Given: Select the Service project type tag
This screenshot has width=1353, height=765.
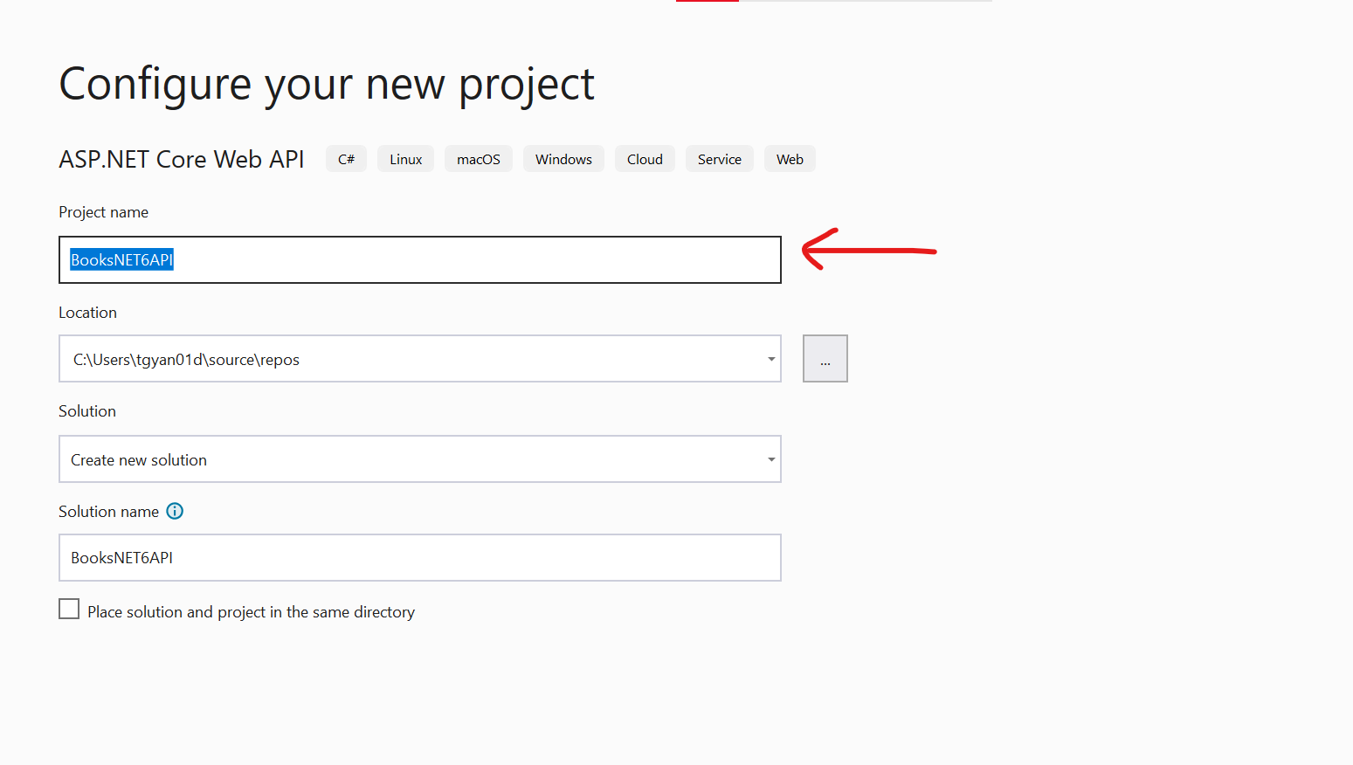Looking at the screenshot, I should (719, 158).
